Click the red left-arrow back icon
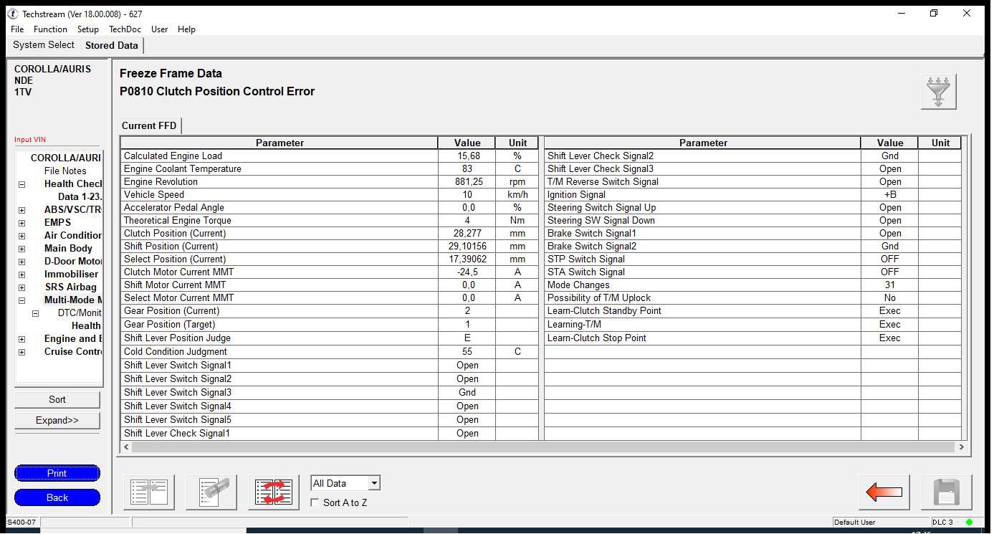The image size is (994, 534). pyautogui.click(x=884, y=492)
